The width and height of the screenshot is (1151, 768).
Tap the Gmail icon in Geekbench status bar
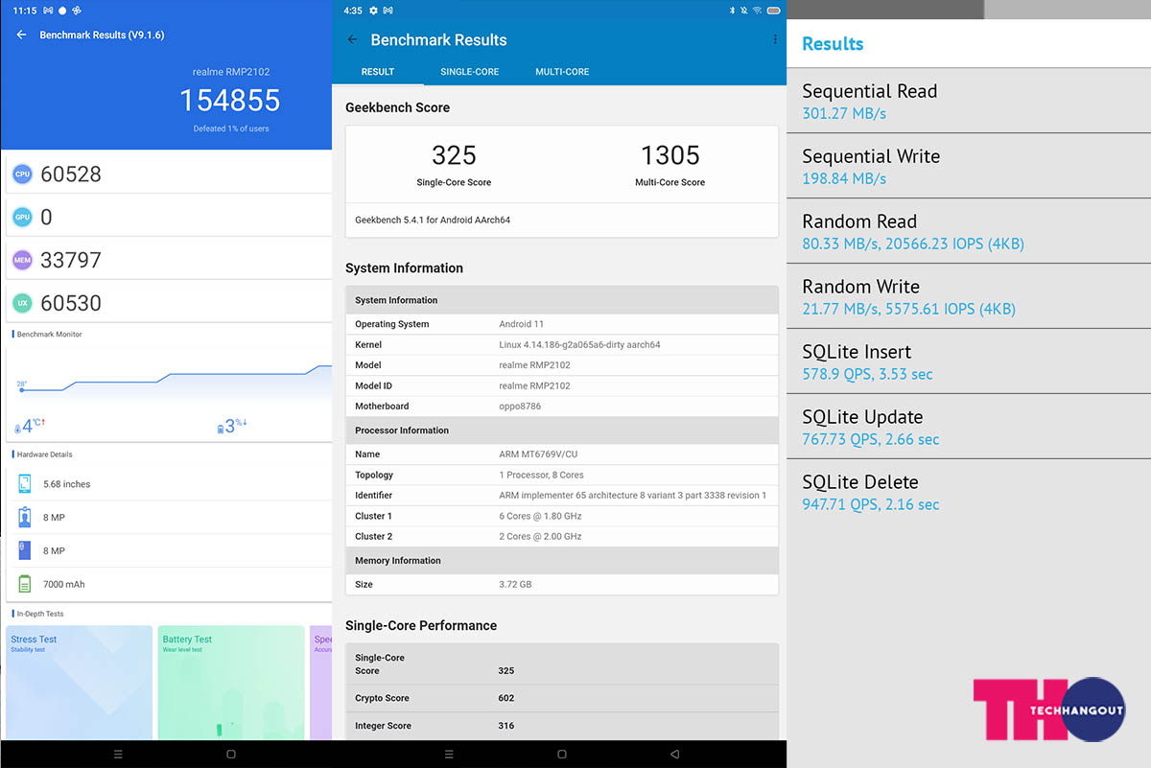387,10
